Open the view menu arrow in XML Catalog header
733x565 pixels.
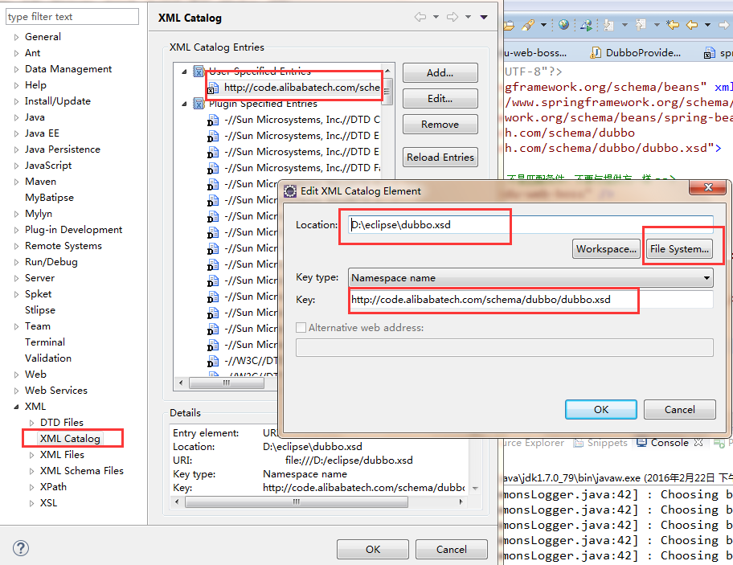point(484,18)
